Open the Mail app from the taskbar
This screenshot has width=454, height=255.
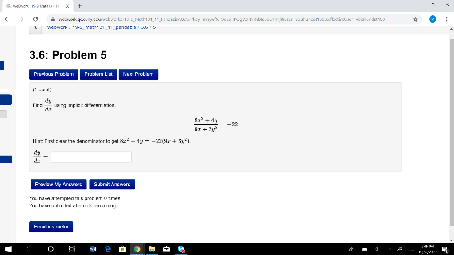click(x=166, y=249)
